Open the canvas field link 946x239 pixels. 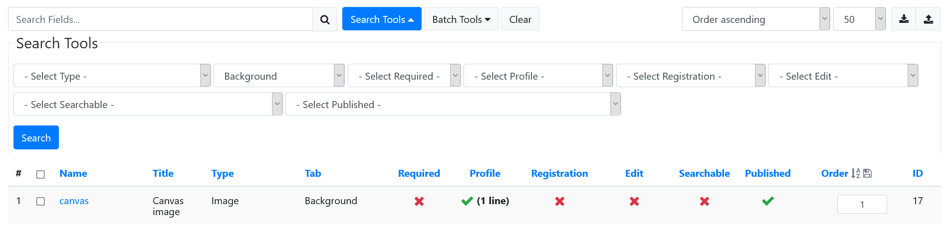tap(74, 201)
